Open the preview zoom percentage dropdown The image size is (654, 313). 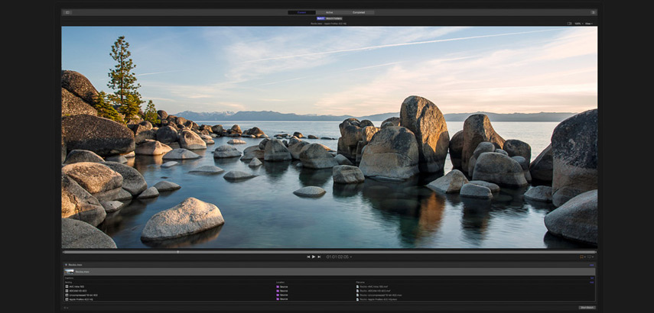pyautogui.click(x=578, y=24)
